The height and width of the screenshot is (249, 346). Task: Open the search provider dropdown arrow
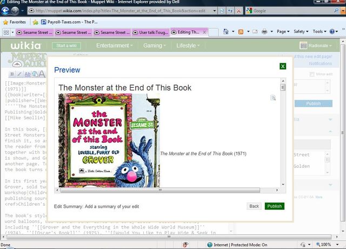343,10
